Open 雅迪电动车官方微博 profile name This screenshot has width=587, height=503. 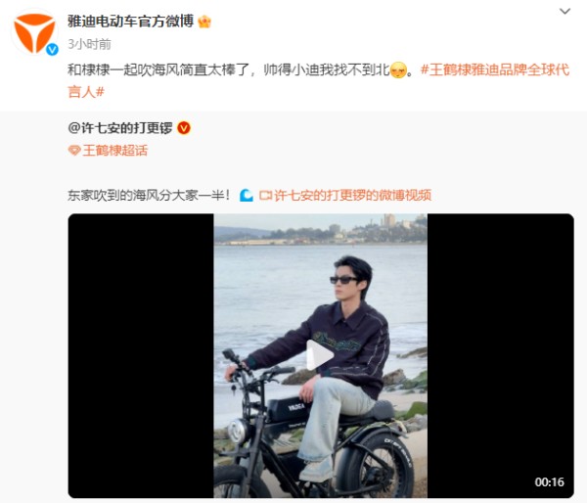coord(130,22)
